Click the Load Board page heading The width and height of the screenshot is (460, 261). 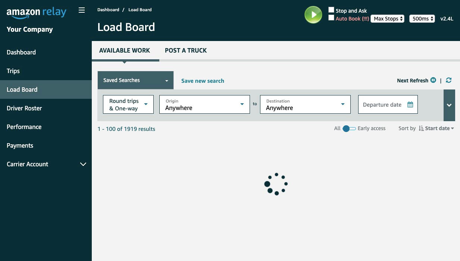click(126, 27)
